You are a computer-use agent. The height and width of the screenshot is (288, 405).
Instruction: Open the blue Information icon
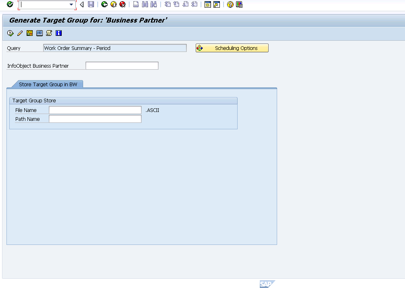click(58, 33)
